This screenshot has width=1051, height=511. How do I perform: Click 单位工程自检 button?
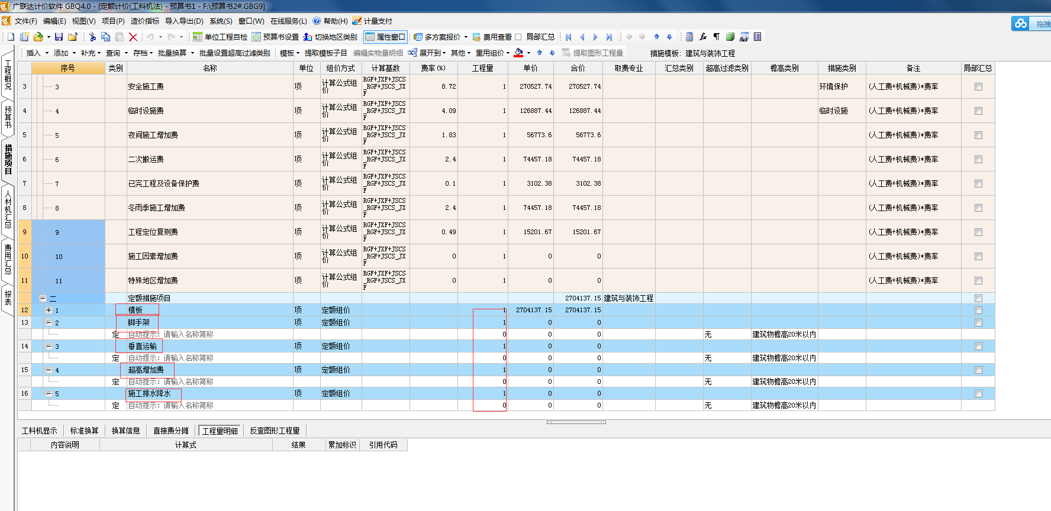220,37
